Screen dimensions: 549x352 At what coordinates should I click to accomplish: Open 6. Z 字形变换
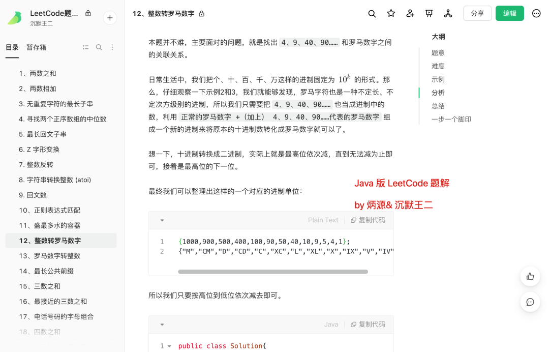point(61,150)
